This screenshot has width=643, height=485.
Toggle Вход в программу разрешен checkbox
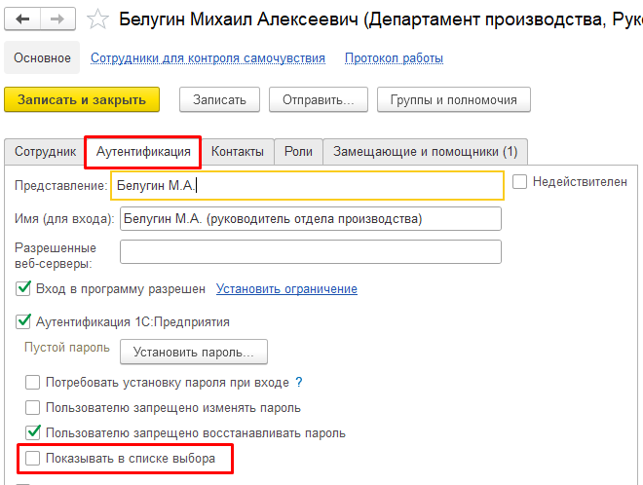[23, 288]
